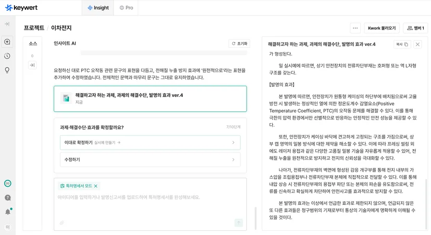Click the keywert logo
Screen dimensions: 431x235
pos(21,8)
